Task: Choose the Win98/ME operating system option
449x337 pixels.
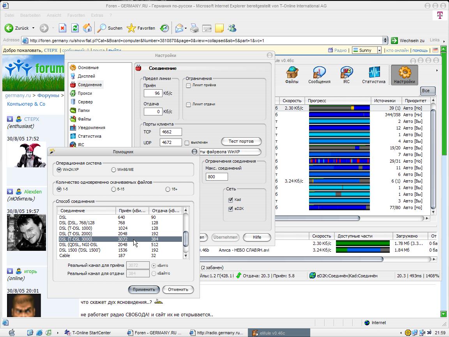Action: (114, 170)
